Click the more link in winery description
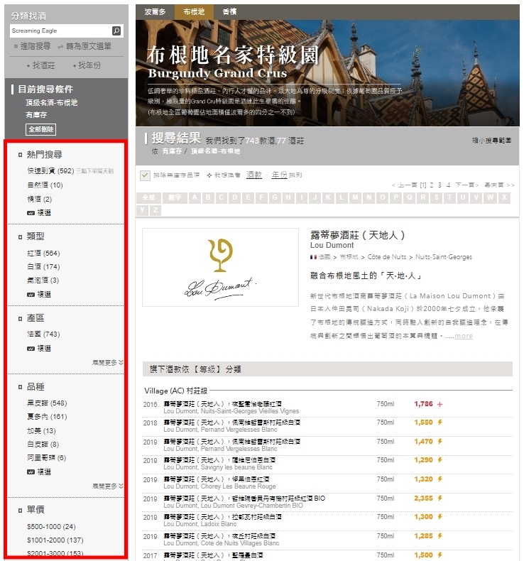Image resolution: width=524 pixels, height=561 pixels. 464,336
